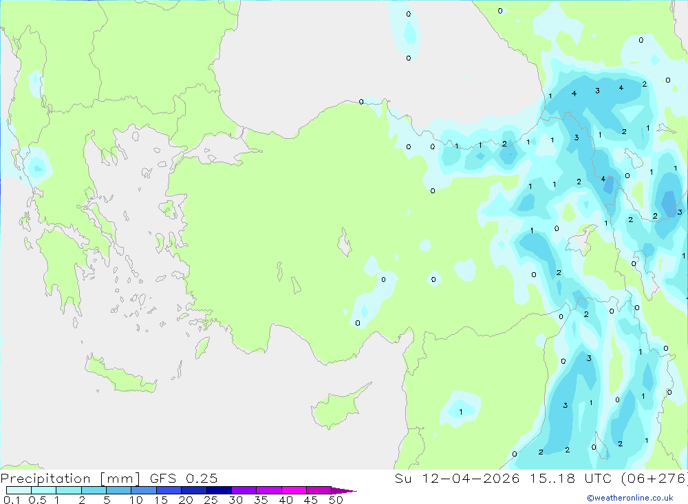Click the 30–35 mm violet legend swatch
688x504 pixels.
pyautogui.click(x=244, y=490)
